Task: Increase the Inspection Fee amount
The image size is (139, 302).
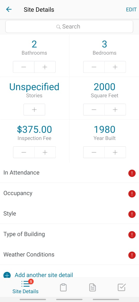Action: 45,152
